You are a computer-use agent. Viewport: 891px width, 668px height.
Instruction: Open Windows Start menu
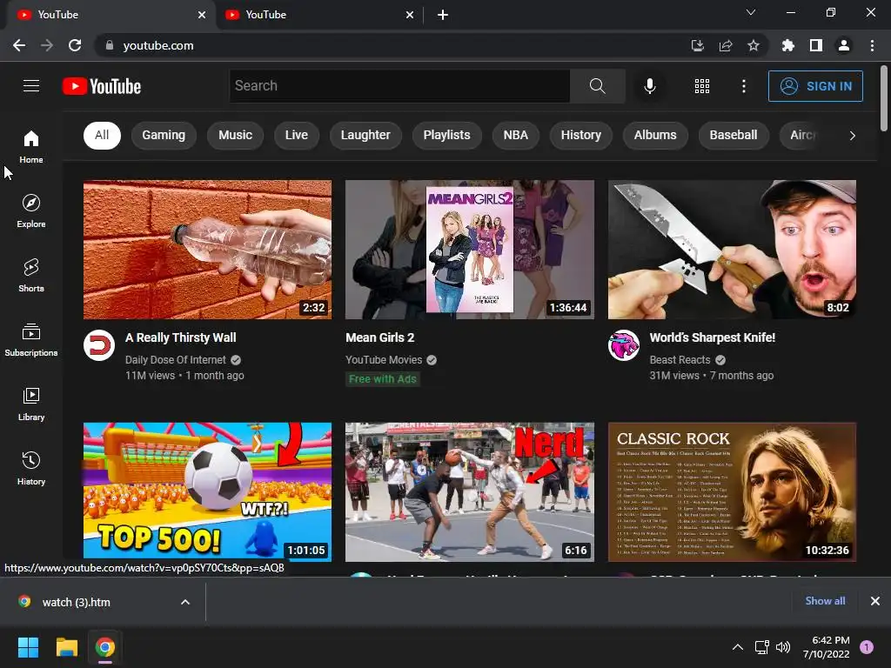click(x=28, y=647)
